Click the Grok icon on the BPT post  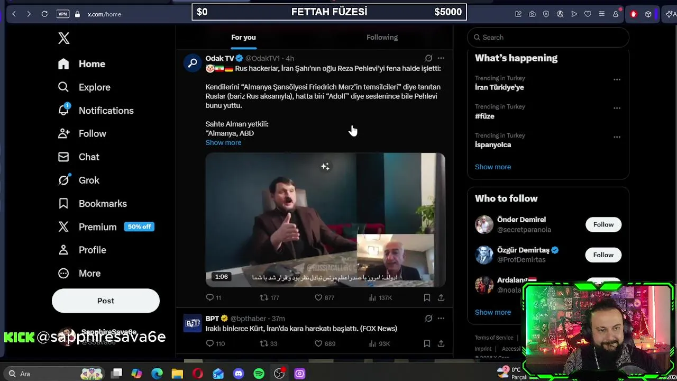click(428, 319)
